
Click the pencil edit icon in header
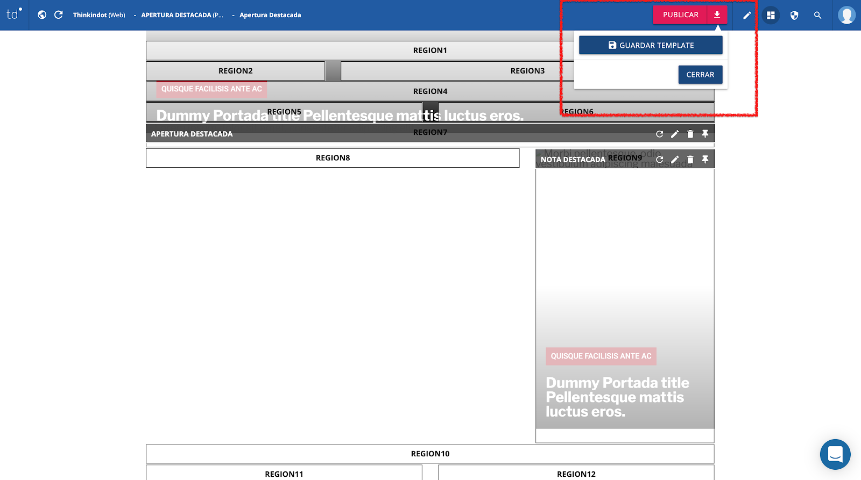[747, 16]
